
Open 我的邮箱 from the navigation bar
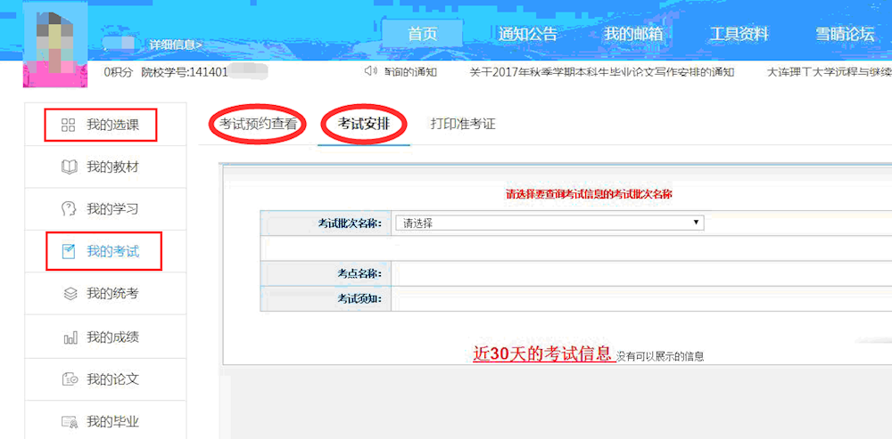(632, 35)
